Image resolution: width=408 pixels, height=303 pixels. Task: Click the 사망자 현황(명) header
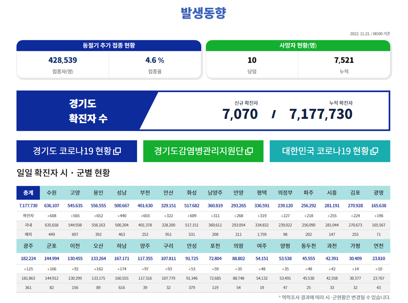tap(298, 46)
